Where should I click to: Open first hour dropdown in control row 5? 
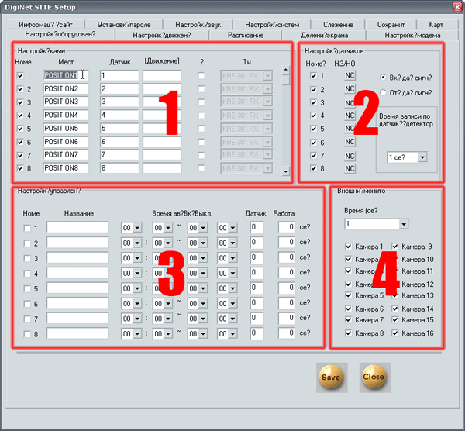137,288
